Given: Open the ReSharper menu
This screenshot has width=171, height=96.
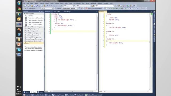Looking at the screenshot, I should tap(94, 3).
